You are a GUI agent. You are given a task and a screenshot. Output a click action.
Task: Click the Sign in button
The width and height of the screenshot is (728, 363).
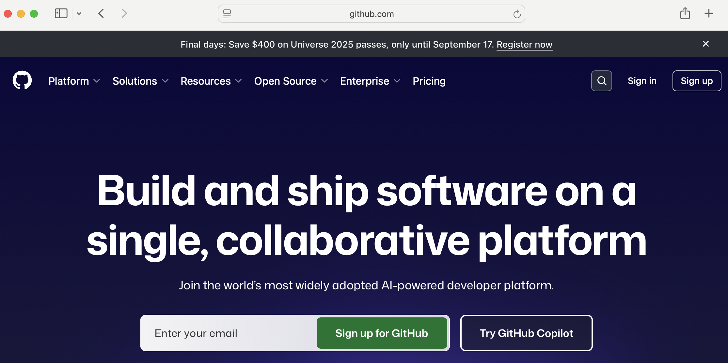(x=642, y=80)
